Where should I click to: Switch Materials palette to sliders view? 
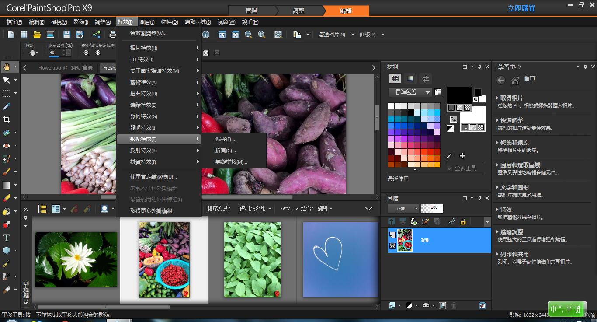click(425, 79)
